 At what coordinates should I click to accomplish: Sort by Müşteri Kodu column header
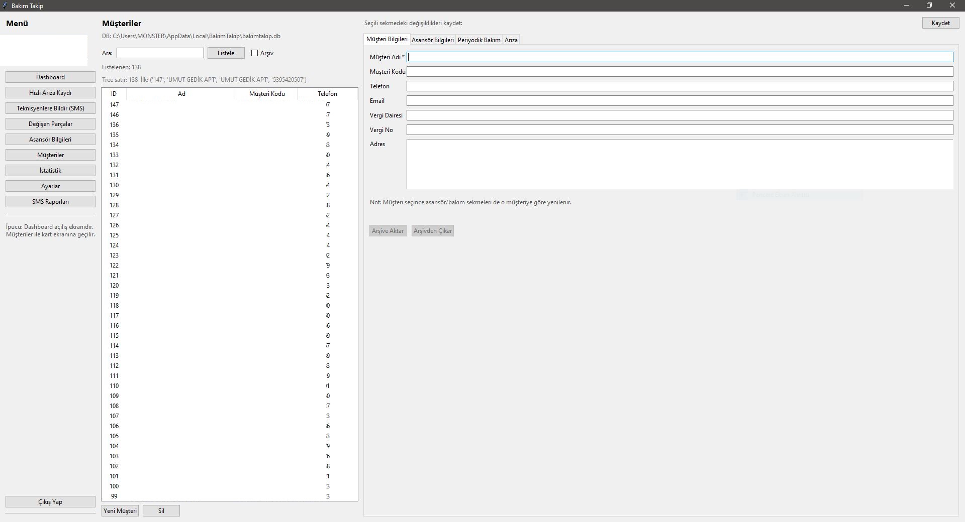coord(267,94)
